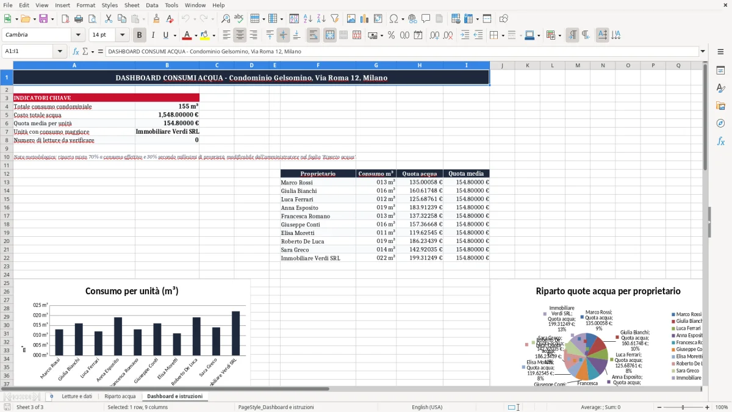732x412 pixels.
Task: Insert a comment
Action: click(x=426, y=19)
